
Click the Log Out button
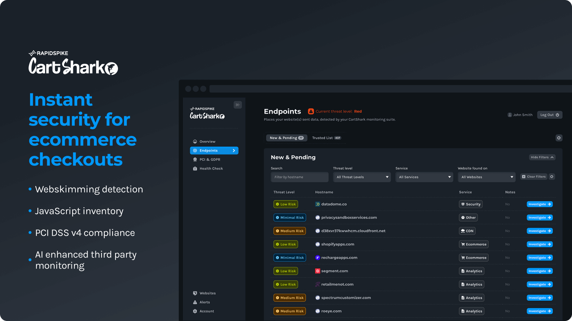click(x=550, y=115)
